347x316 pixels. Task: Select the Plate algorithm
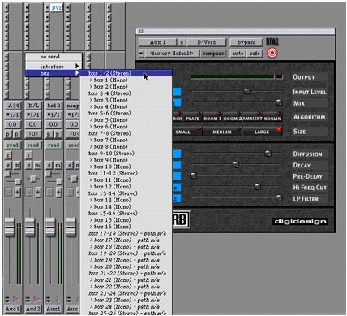pyautogui.click(x=193, y=117)
